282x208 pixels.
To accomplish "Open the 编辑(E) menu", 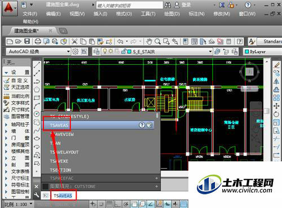I will [x=54, y=13].
